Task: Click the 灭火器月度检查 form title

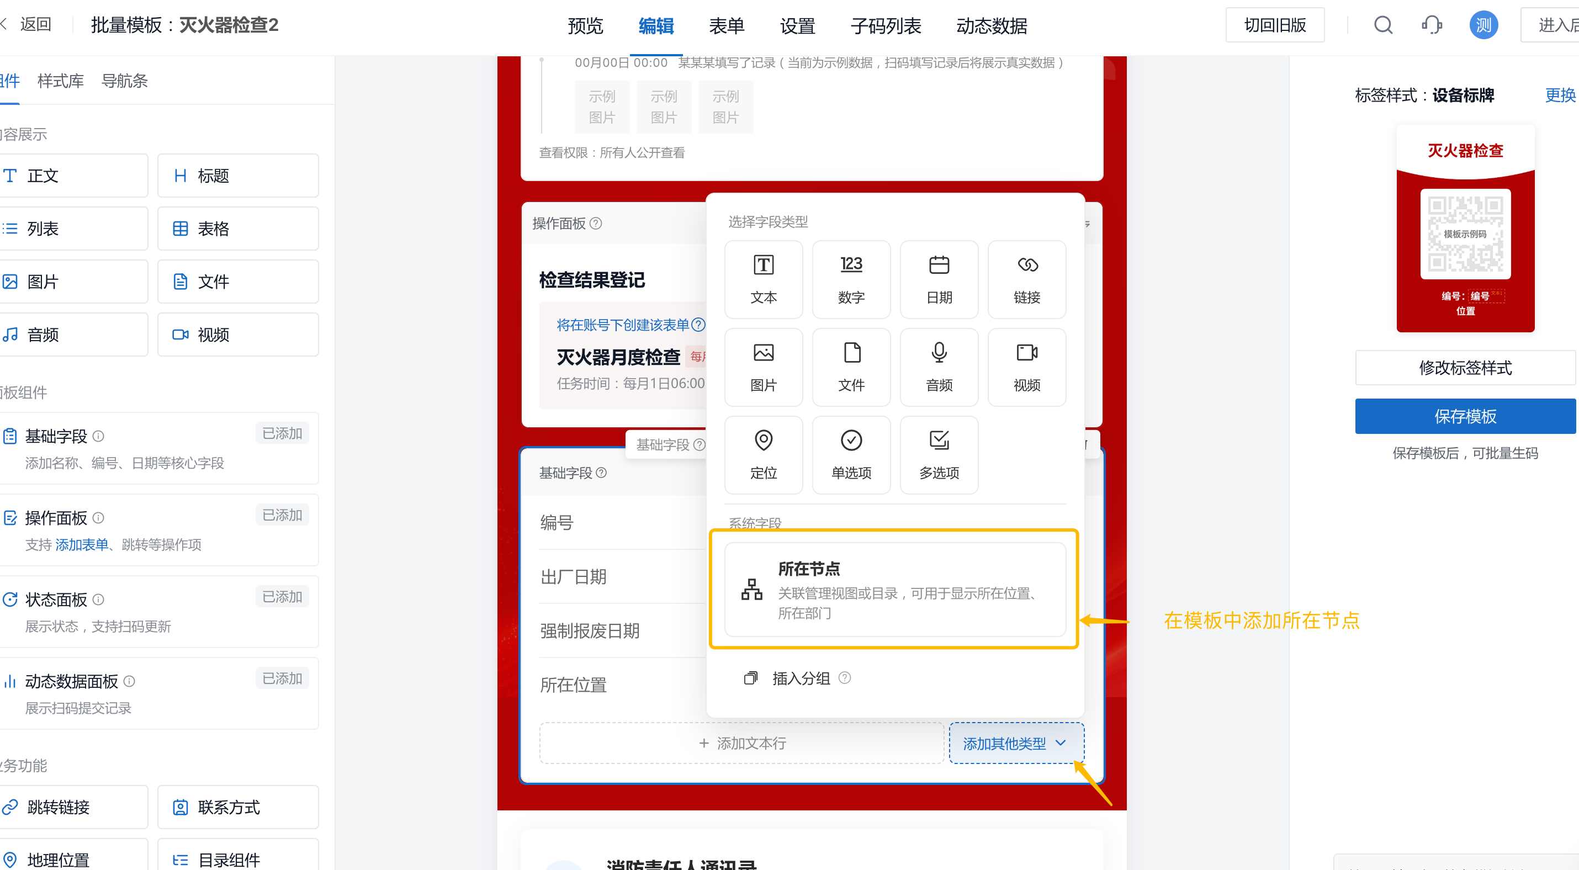Action: (618, 357)
